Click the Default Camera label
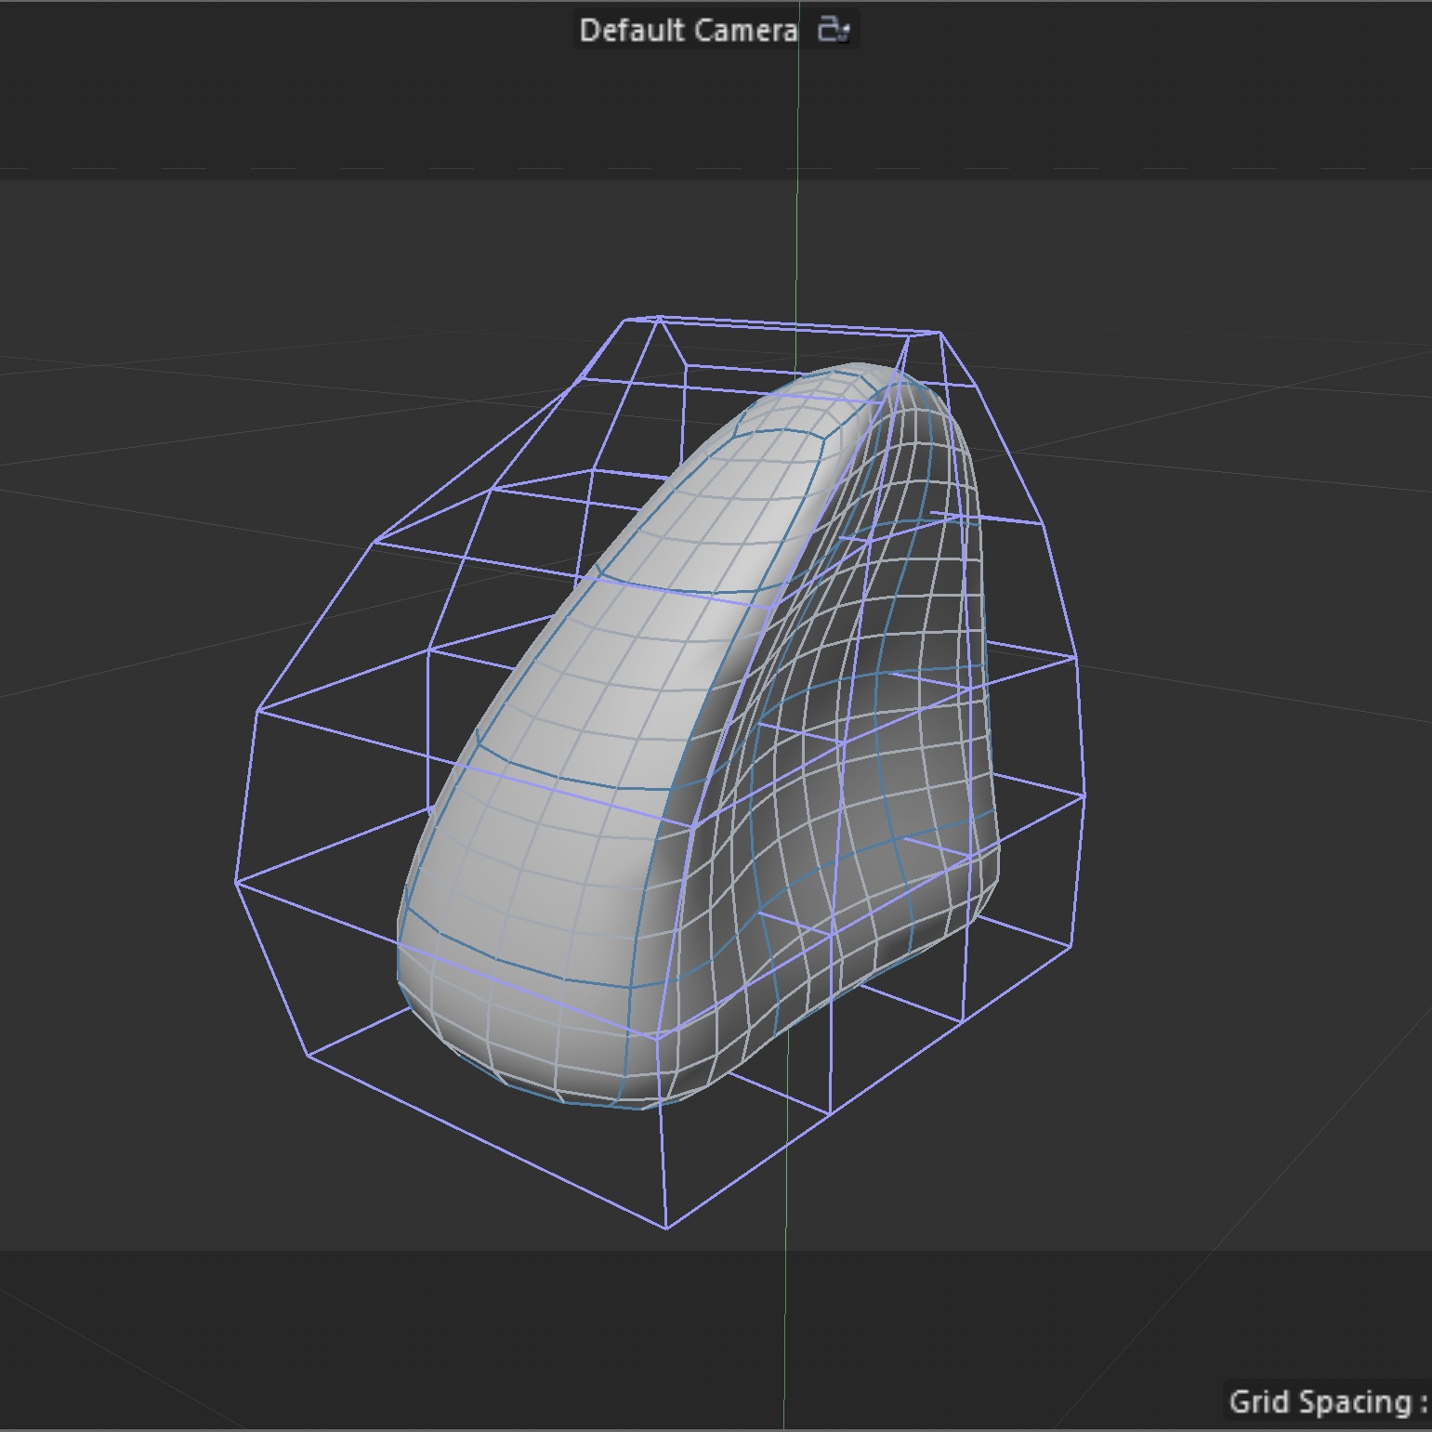The height and width of the screenshot is (1432, 1432). [x=688, y=31]
